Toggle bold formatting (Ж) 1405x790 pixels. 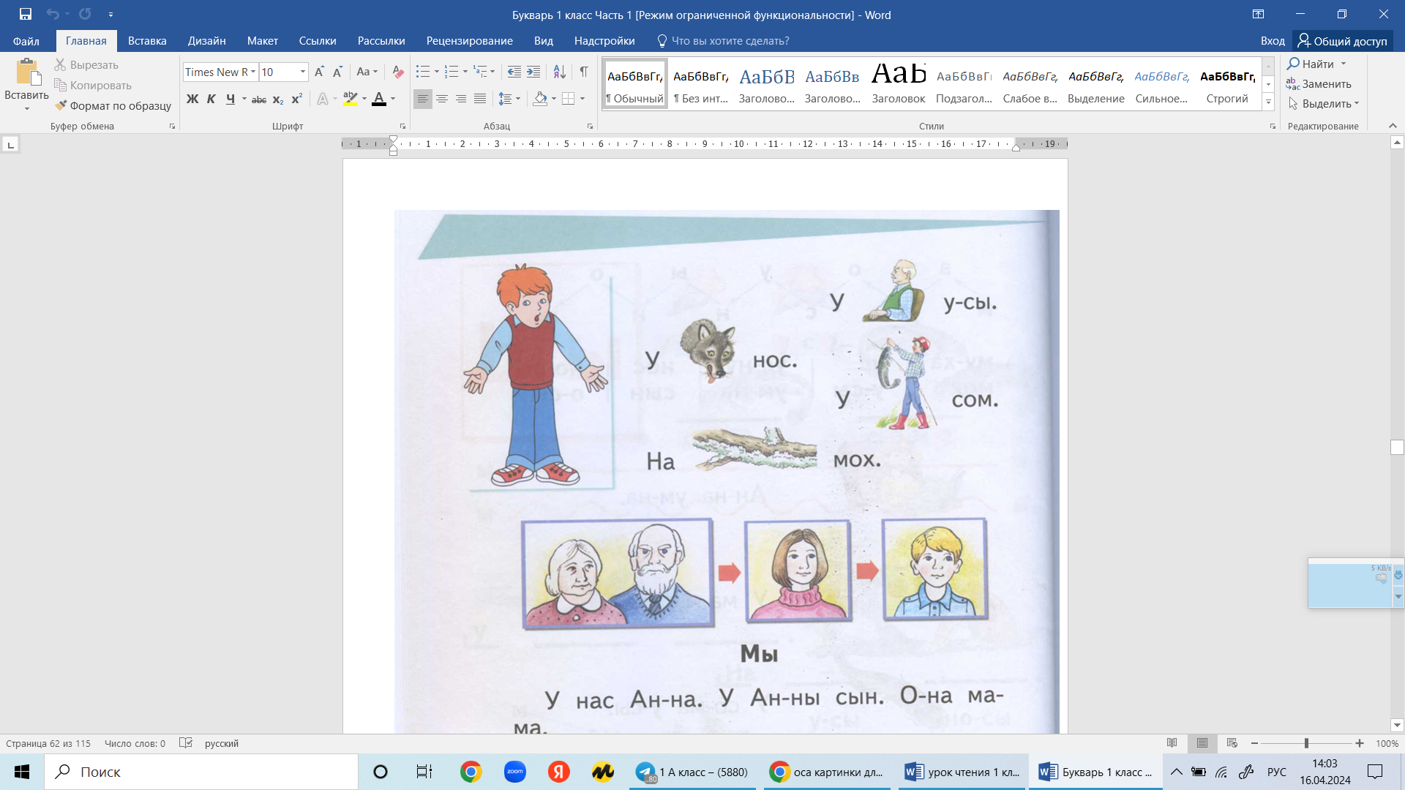pos(192,99)
